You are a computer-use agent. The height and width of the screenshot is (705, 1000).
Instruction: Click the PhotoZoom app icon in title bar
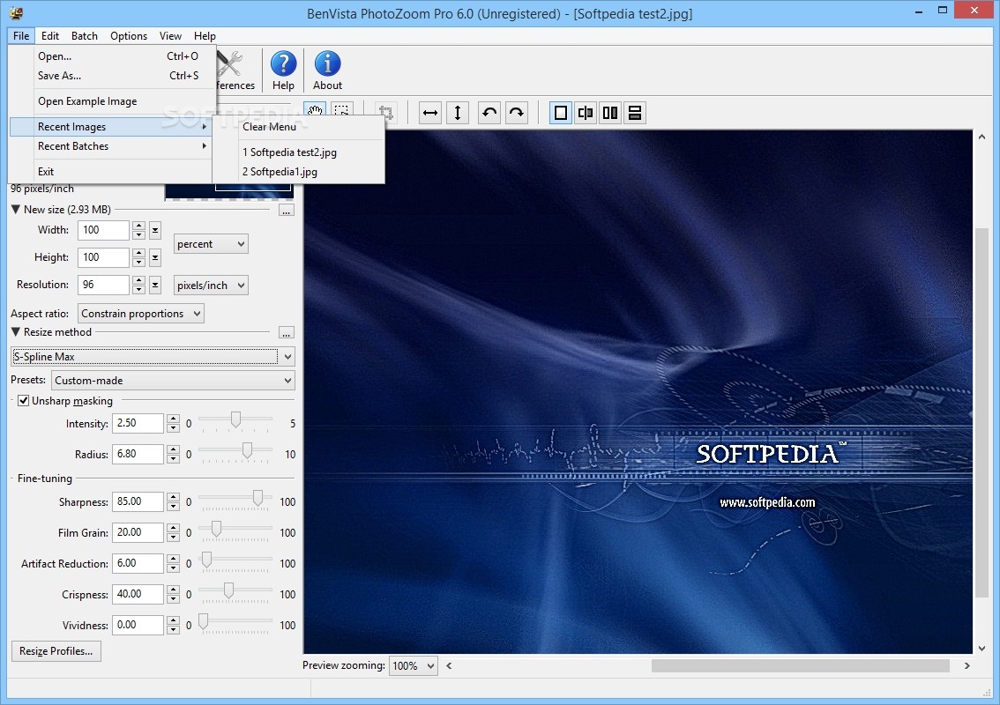pos(18,12)
